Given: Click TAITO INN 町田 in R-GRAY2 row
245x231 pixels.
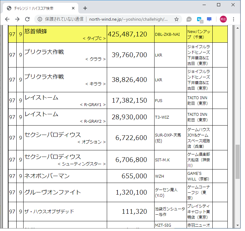Looking at the screenshot, I should click(198, 117).
